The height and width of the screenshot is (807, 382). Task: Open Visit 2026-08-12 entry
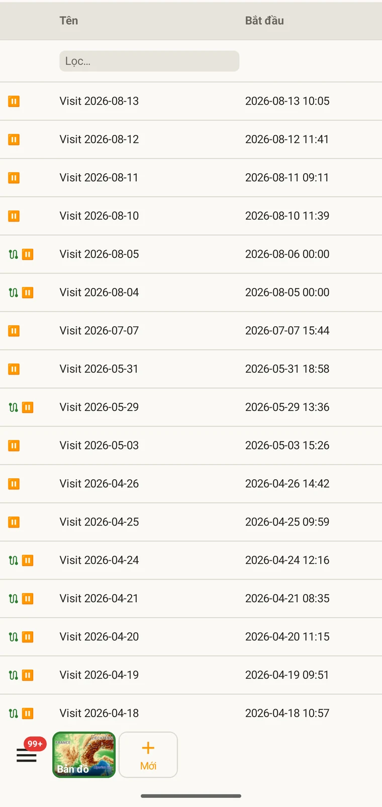point(99,139)
